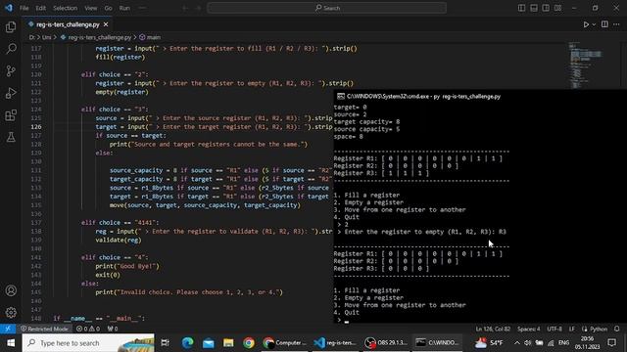Open the Extensions view
The height and width of the screenshot is (352, 627).
11,115
